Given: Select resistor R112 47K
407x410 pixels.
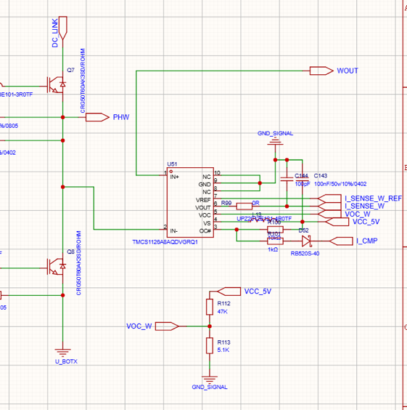Looking at the screenshot, I should tap(210, 307).
